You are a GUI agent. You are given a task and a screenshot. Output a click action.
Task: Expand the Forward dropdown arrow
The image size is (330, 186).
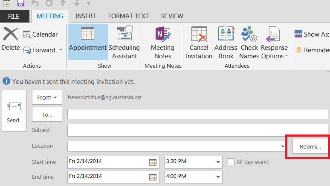tap(61, 50)
